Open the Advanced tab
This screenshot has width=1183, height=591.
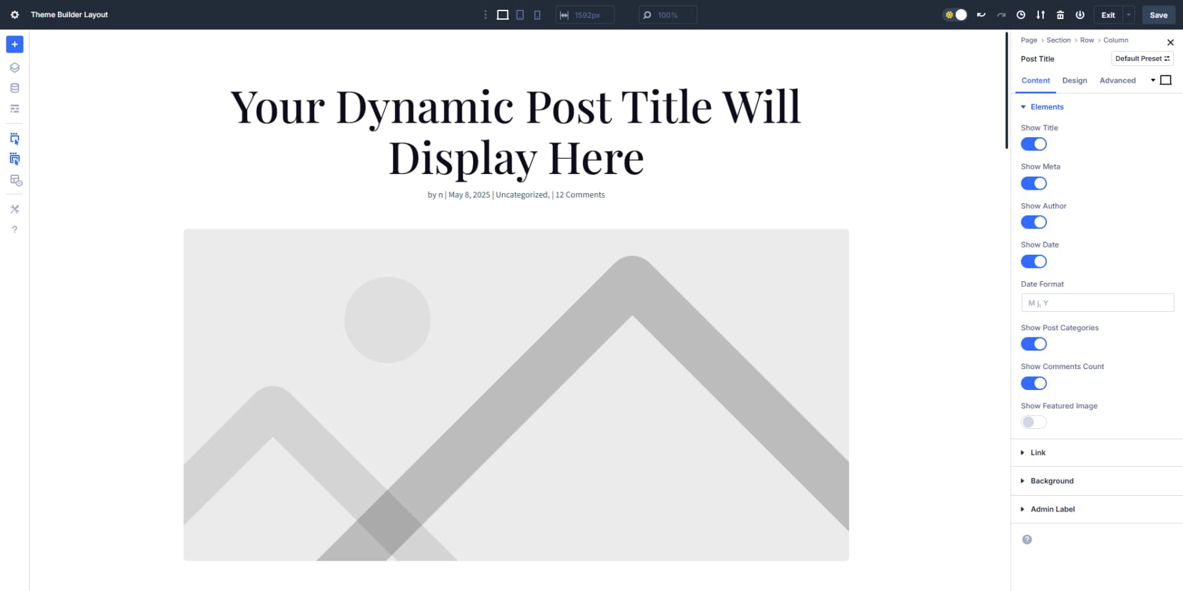[1118, 80]
